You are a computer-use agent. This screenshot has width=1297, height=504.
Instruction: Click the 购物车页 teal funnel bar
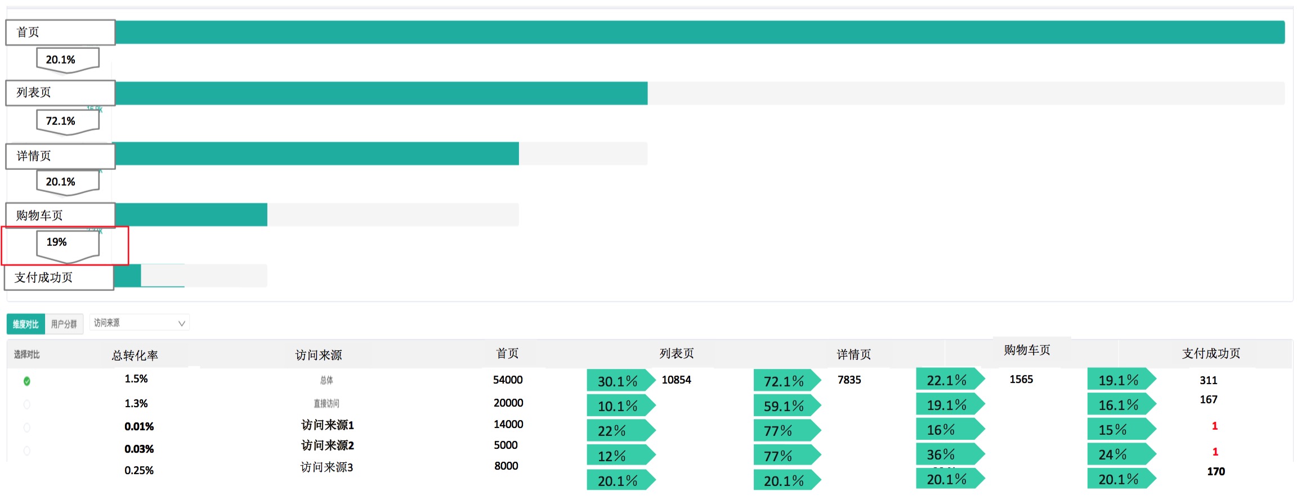pos(191,215)
